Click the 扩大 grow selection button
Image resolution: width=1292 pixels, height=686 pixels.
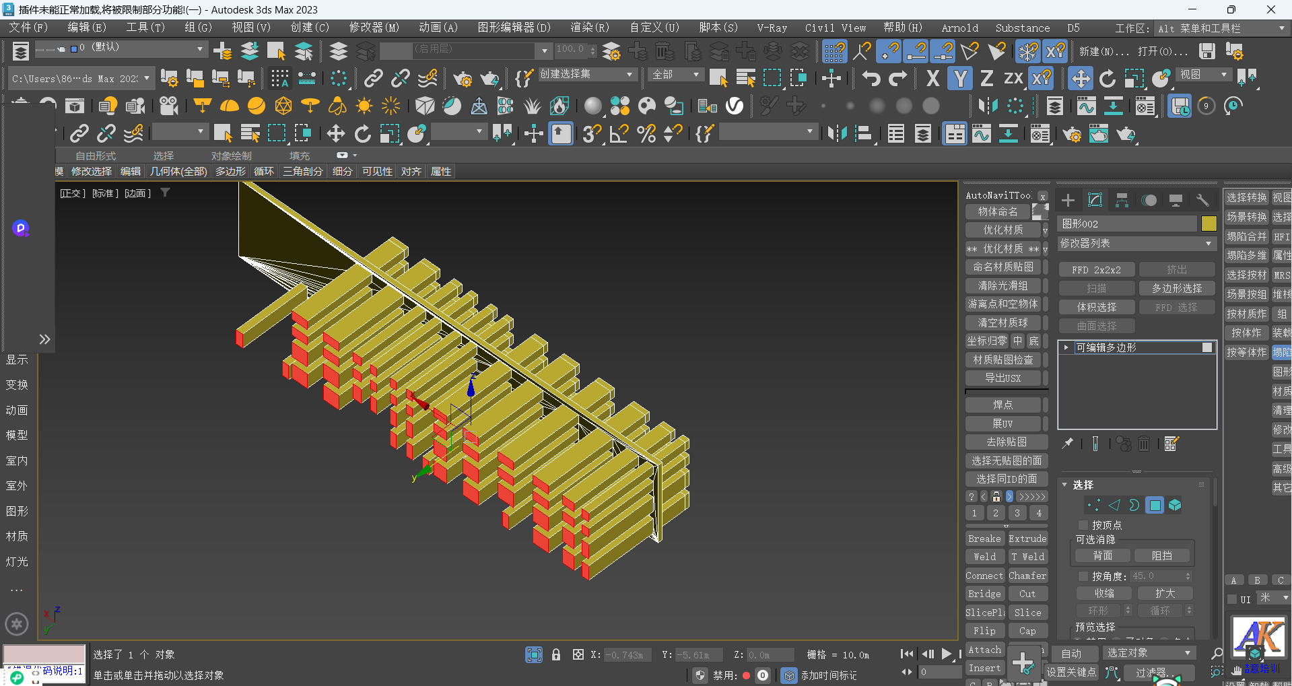pyautogui.click(x=1165, y=593)
